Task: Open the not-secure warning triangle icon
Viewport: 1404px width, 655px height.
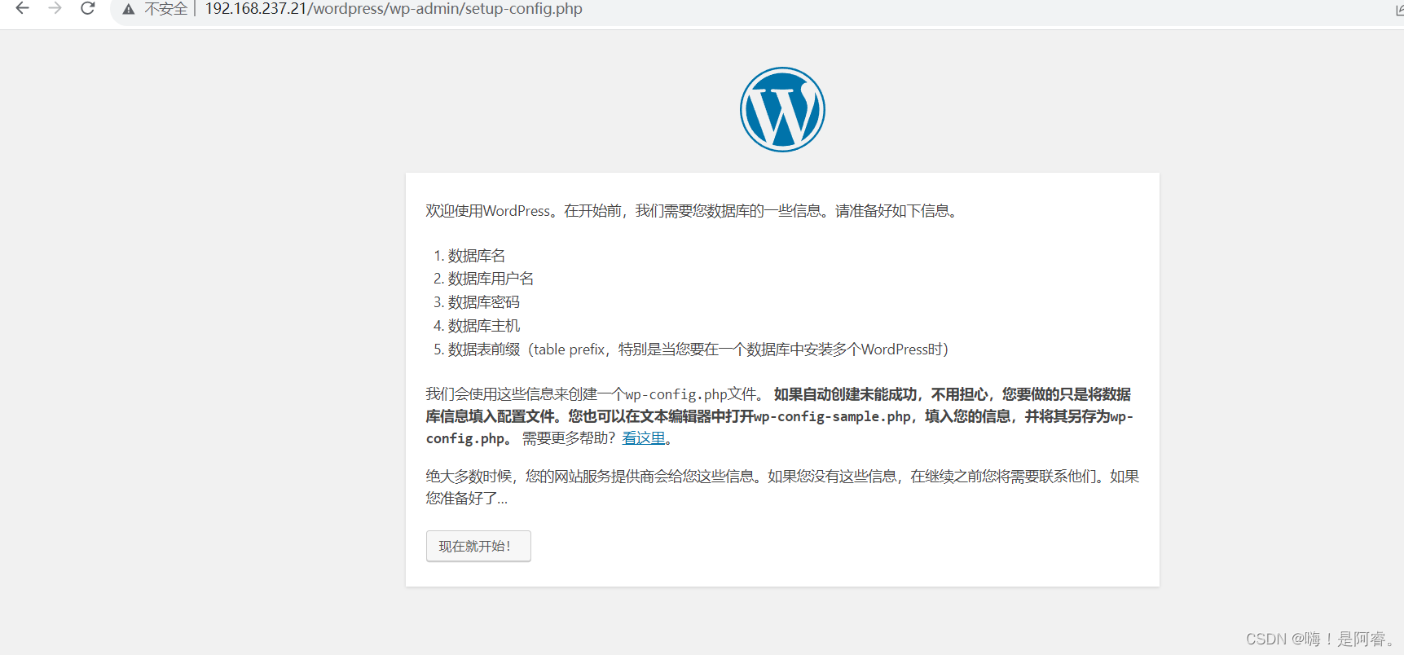Action: point(129,9)
